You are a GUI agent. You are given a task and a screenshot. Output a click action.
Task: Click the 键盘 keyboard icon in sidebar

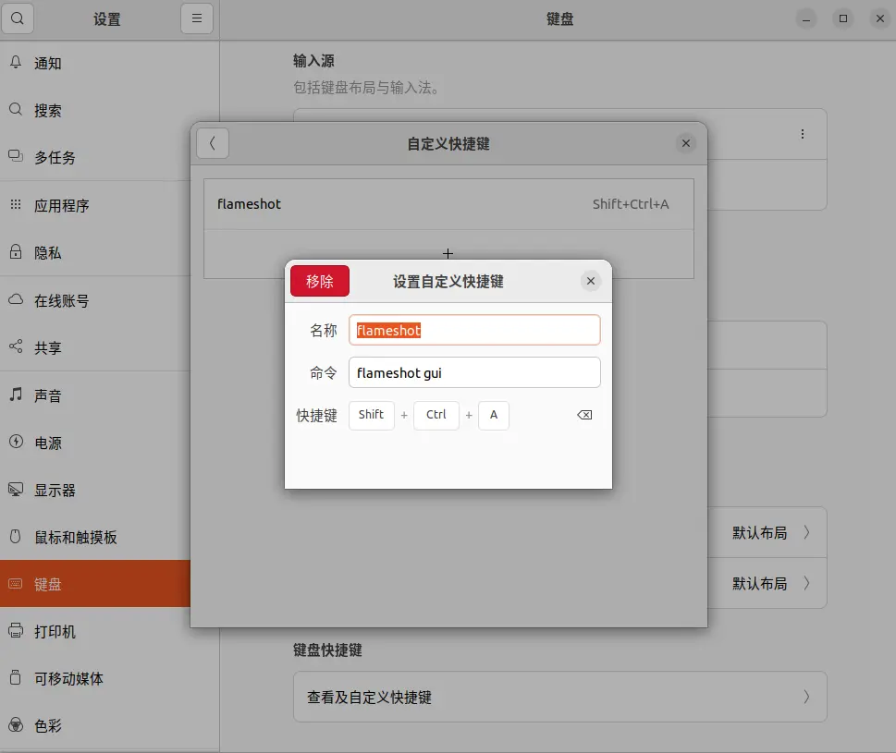tap(16, 583)
